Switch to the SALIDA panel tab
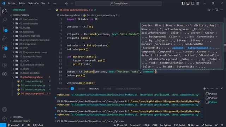The height and width of the screenshot is (127, 226). (x=81, y=89)
